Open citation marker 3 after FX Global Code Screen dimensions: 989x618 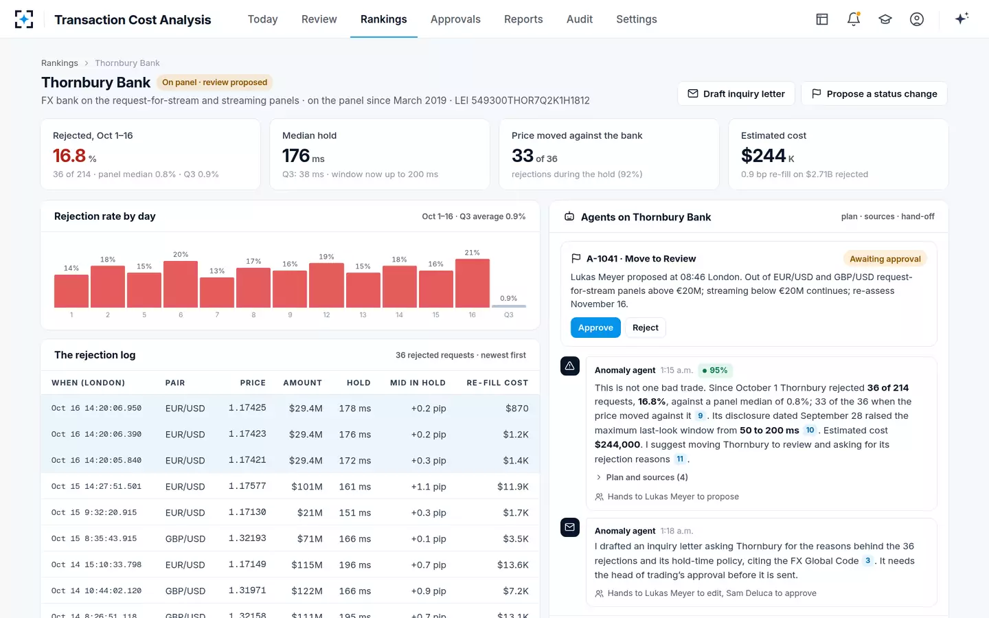pyautogui.click(x=868, y=561)
